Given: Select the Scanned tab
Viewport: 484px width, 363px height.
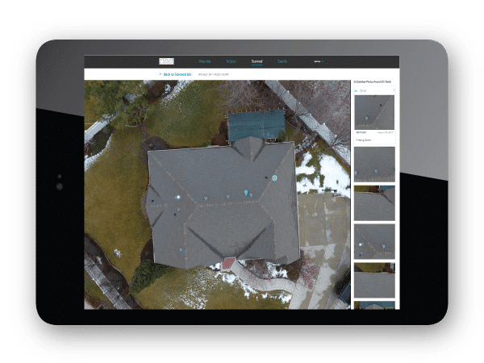Looking at the screenshot, I should [257, 61].
